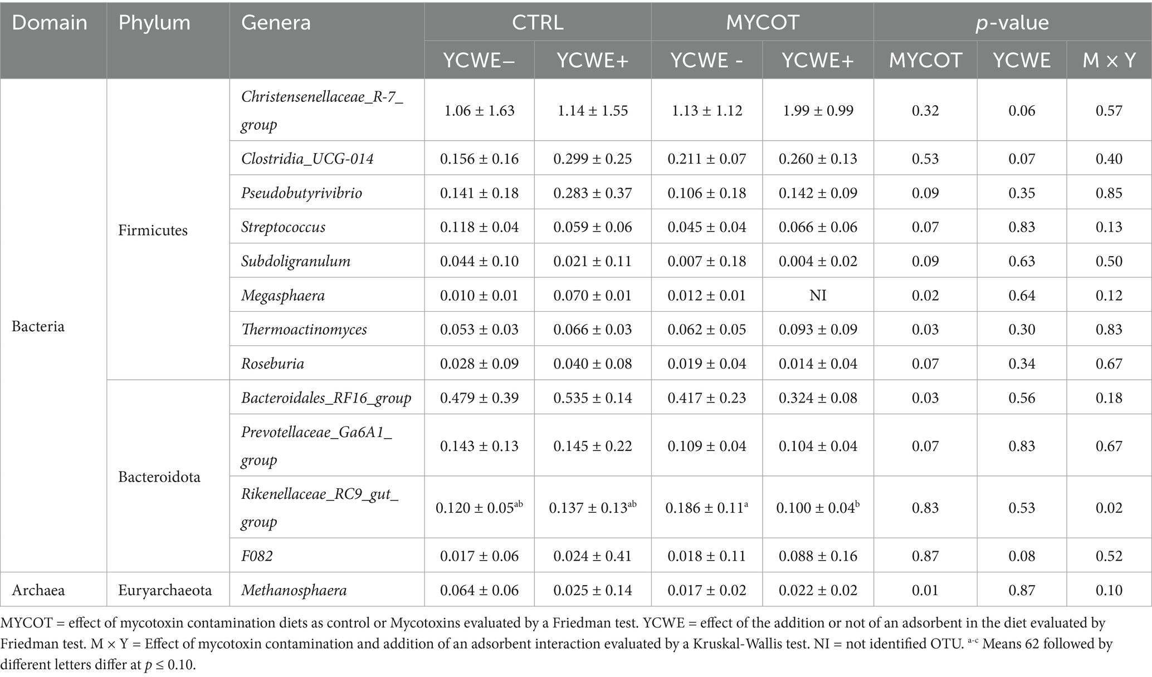Click the Domain column header
1152x677 pixels.
click(x=50, y=23)
